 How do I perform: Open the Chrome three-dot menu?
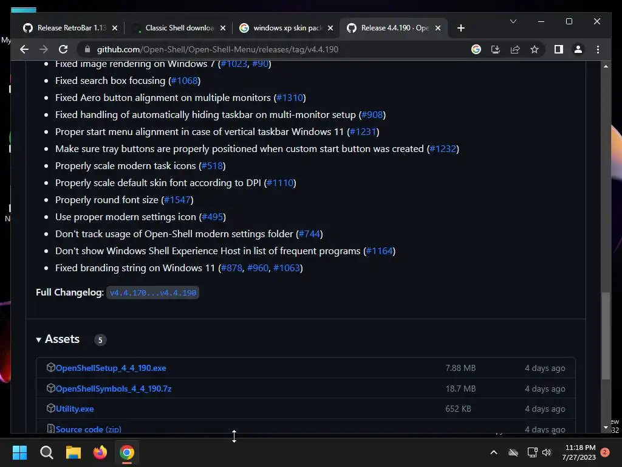tap(598, 49)
